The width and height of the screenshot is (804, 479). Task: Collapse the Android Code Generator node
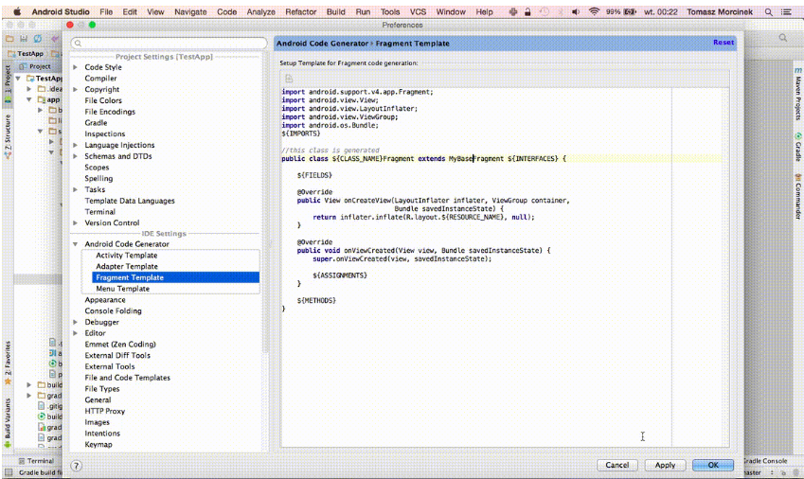point(76,244)
